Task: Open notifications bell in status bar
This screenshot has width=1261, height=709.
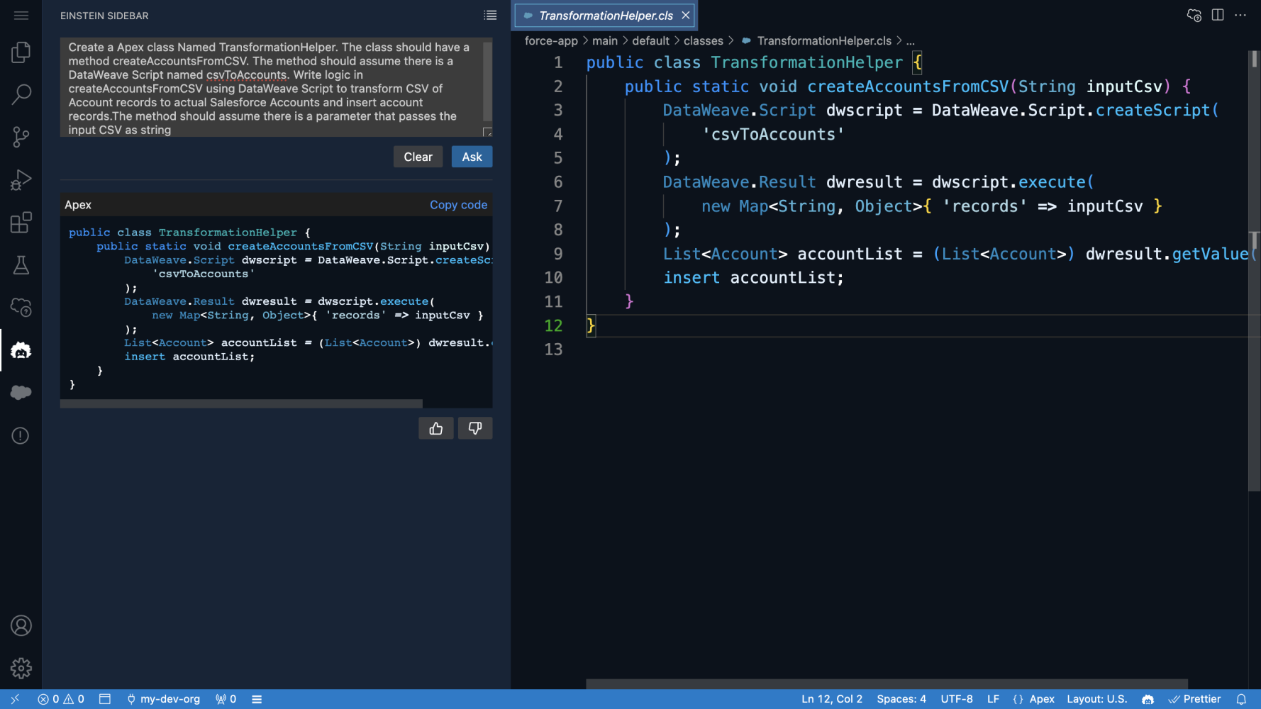Action: pyautogui.click(x=1241, y=699)
